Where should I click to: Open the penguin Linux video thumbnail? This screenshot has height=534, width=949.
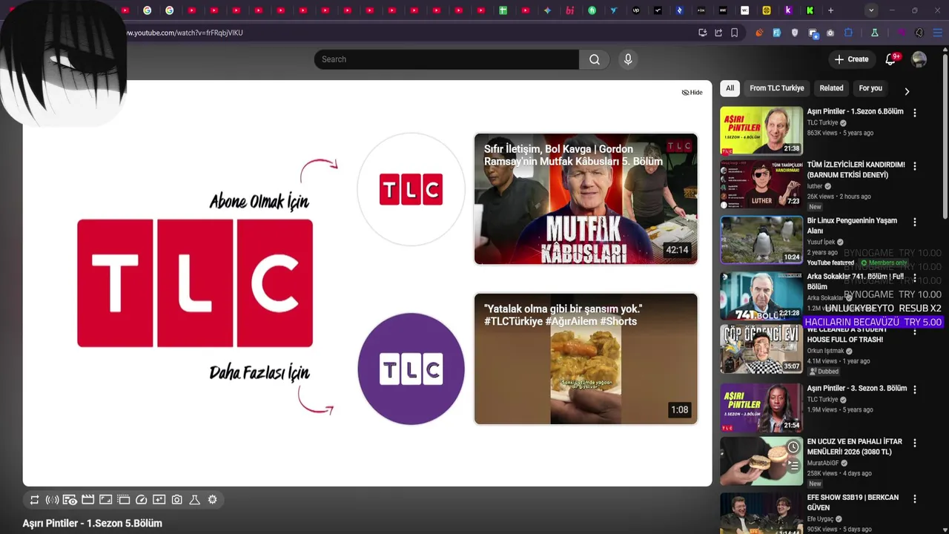(761, 240)
